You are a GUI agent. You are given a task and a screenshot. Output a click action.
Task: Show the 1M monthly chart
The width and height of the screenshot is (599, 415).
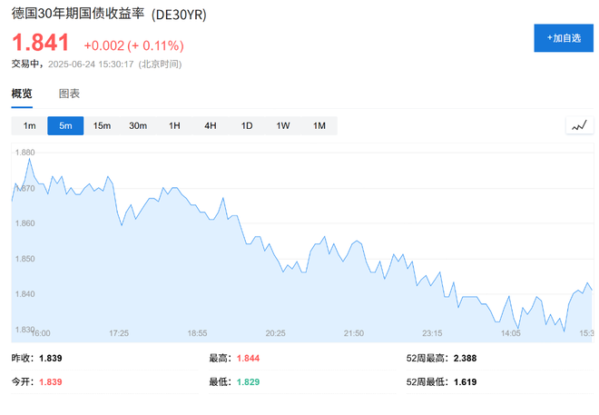319,125
